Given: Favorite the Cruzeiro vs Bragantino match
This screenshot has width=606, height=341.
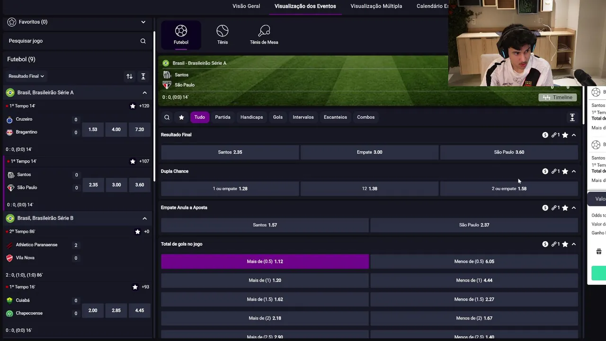Looking at the screenshot, I should click(133, 106).
